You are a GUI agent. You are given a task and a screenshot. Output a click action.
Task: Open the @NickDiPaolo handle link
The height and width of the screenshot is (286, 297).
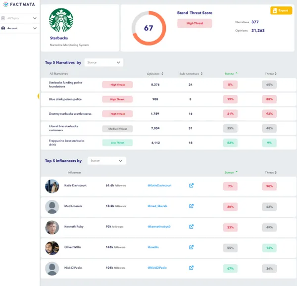point(157,268)
